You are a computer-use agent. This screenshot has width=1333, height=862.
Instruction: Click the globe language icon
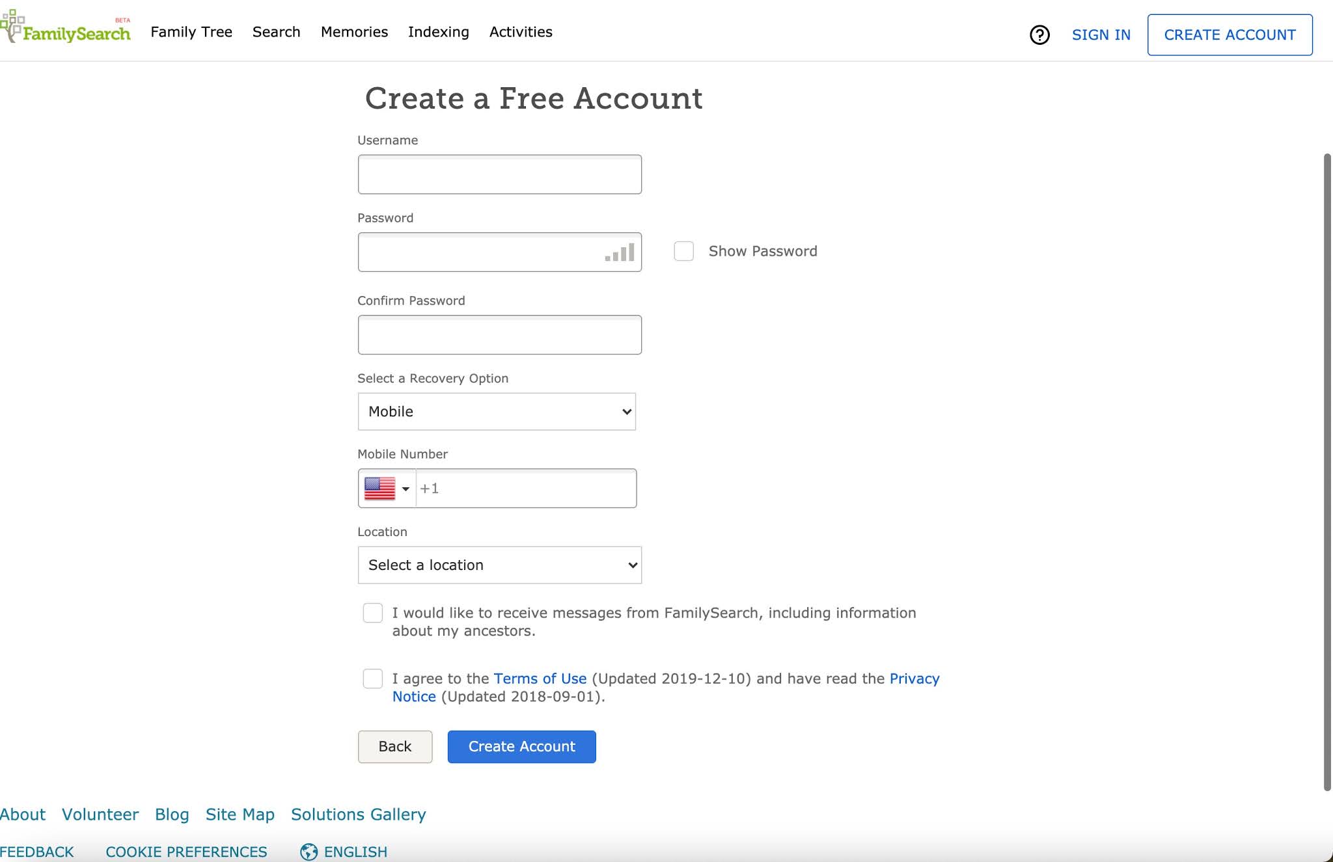(x=309, y=852)
